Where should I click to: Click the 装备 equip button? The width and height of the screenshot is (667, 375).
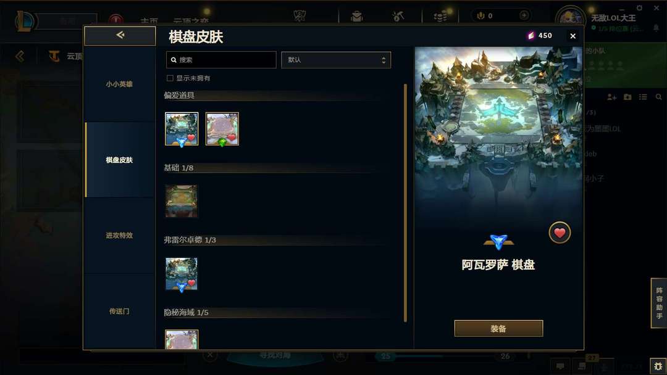[498, 328]
